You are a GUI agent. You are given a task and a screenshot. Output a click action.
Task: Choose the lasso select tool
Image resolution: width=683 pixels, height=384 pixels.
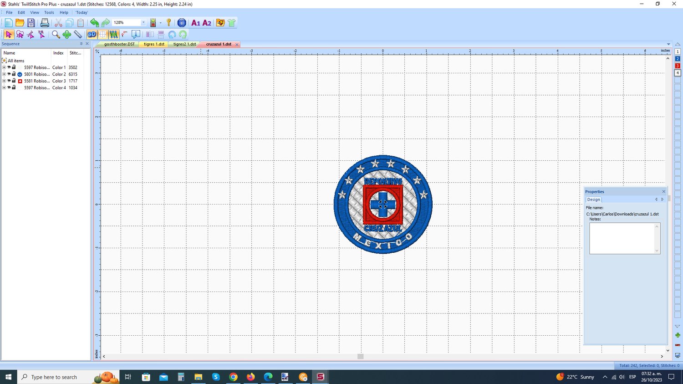click(20, 34)
